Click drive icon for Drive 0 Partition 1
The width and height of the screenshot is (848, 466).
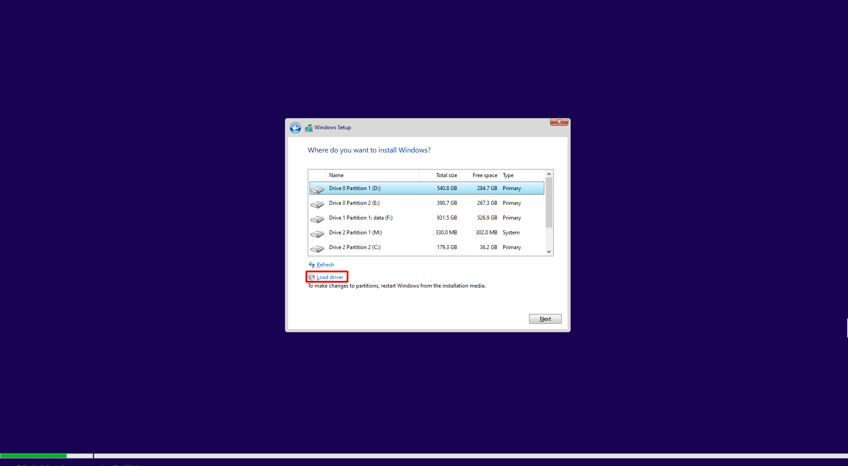(x=317, y=190)
